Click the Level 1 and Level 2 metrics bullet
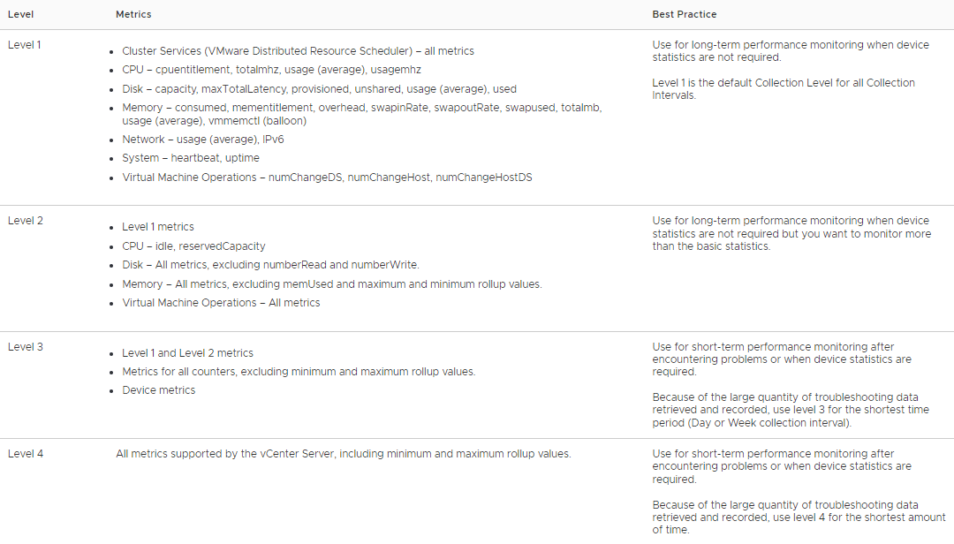Viewport: 954px width, 544px height. [x=187, y=353]
